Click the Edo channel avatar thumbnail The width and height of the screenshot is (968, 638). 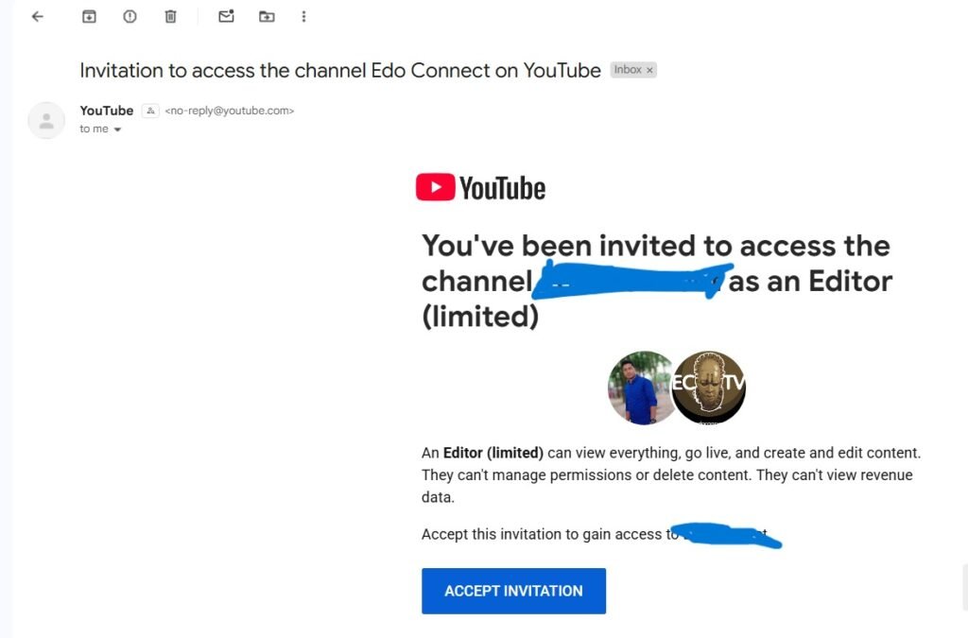710,388
